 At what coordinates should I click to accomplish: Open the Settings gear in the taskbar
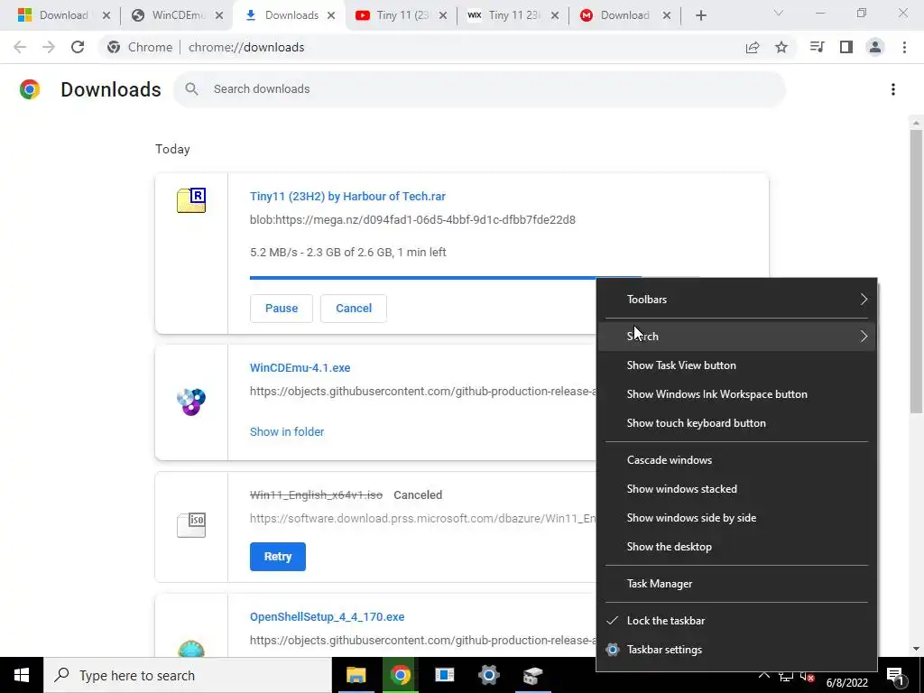click(488, 675)
